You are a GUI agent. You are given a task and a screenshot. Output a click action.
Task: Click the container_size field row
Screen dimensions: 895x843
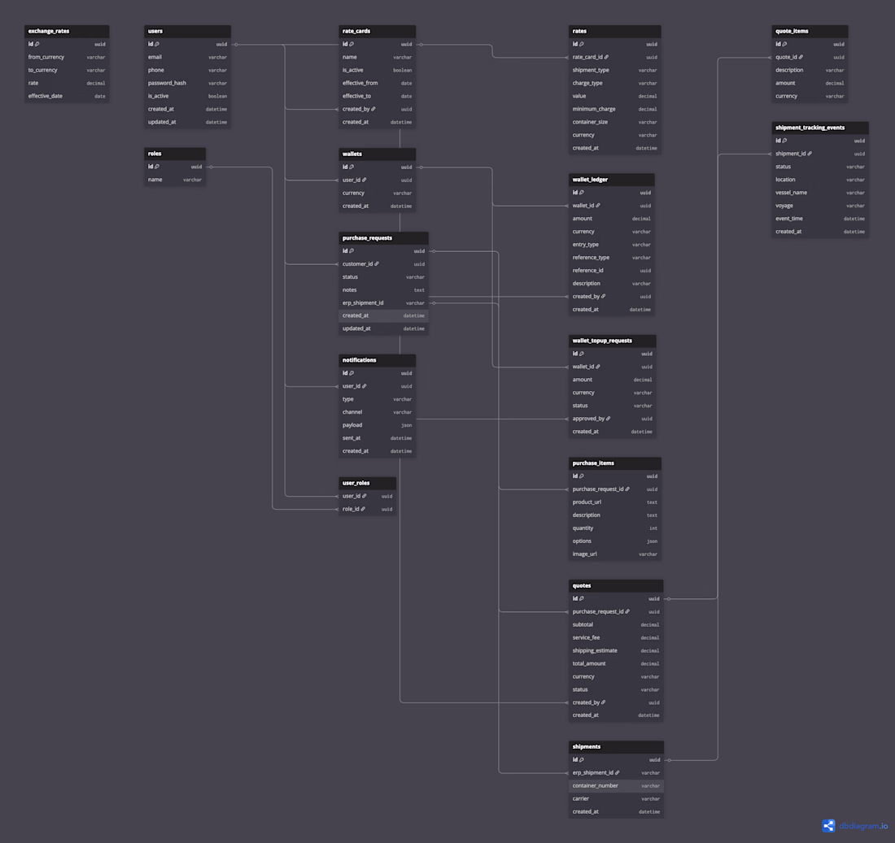pyautogui.click(x=615, y=122)
